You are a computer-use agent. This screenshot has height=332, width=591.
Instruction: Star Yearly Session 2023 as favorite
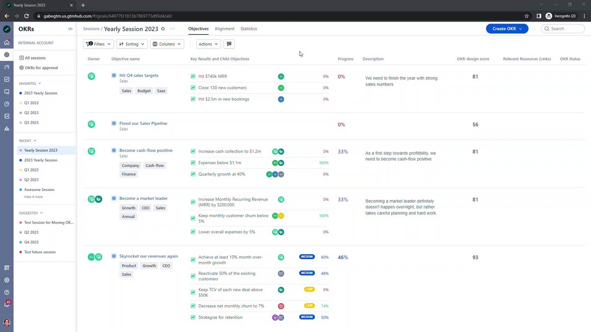point(163,29)
